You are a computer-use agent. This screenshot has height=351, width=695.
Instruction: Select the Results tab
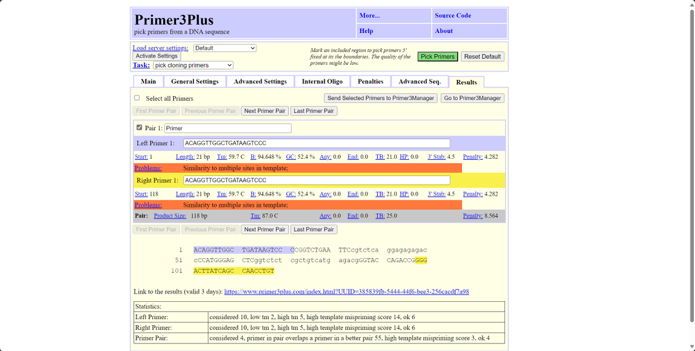467,82
